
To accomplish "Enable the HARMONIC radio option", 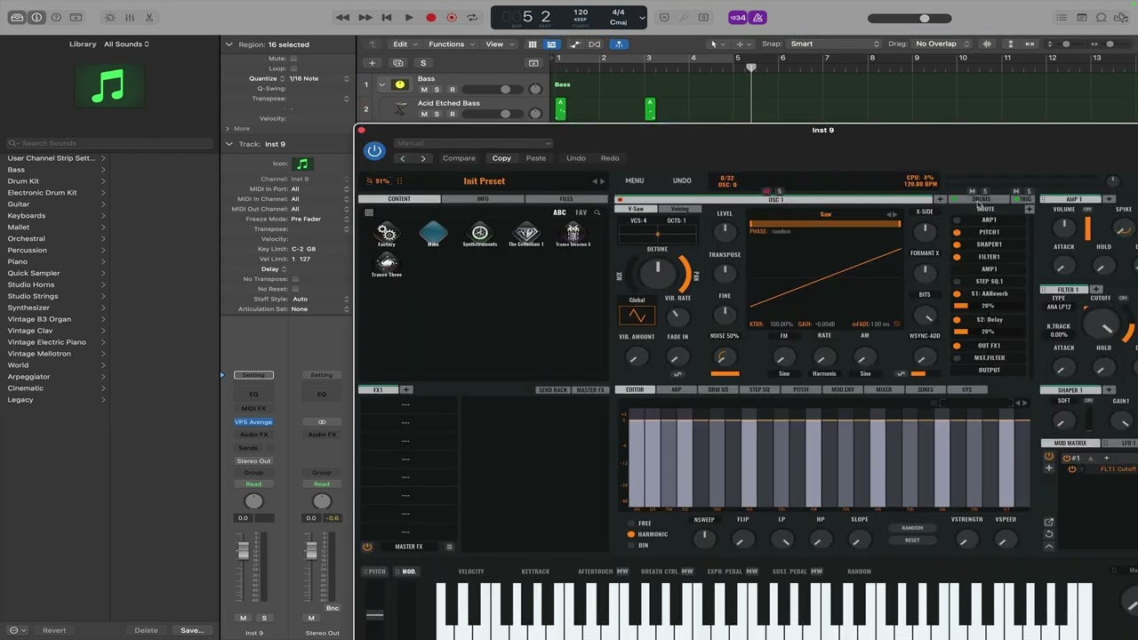I will [631, 534].
